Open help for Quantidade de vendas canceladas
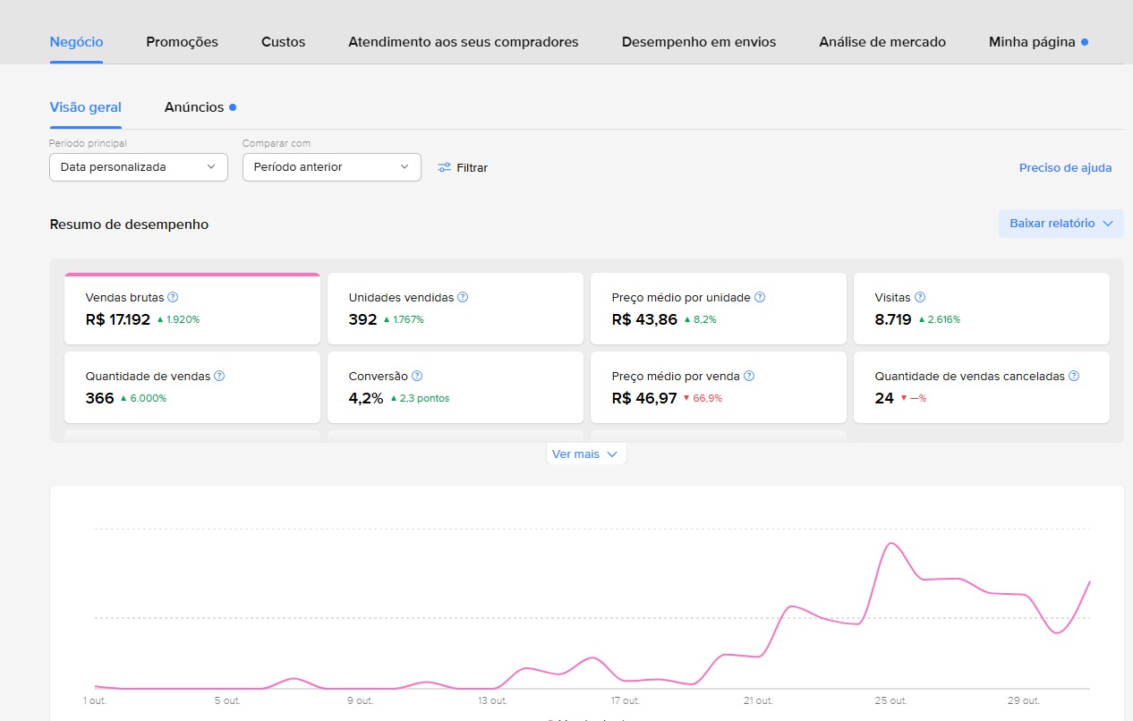The height and width of the screenshot is (721, 1133). (x=1073, y=376)
